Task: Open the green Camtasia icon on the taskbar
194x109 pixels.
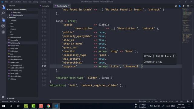Action: (x=33, y=106)
